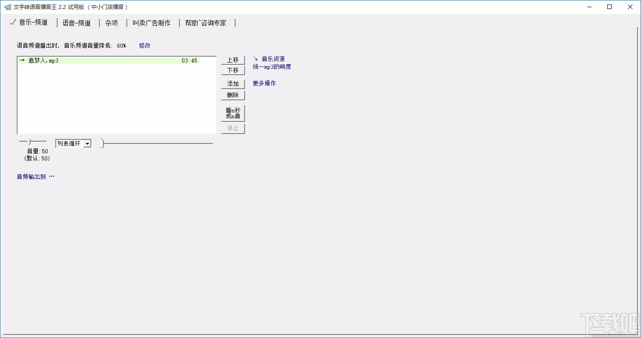
Task: Click 统一mp3的响度 to normalize mp3 loudness
Action: coord(272,66)
